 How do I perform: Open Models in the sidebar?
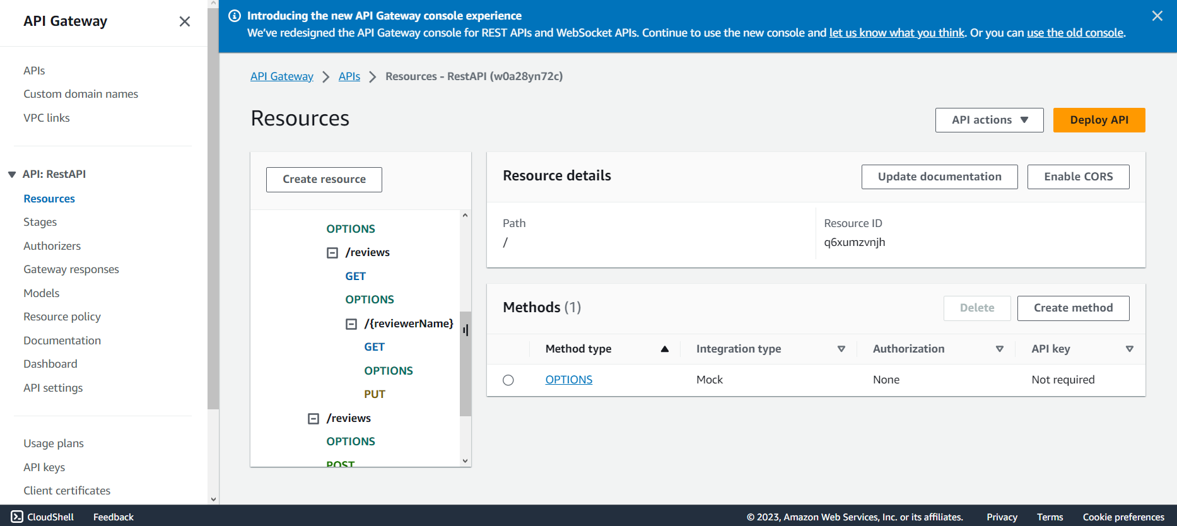[42, 293]
